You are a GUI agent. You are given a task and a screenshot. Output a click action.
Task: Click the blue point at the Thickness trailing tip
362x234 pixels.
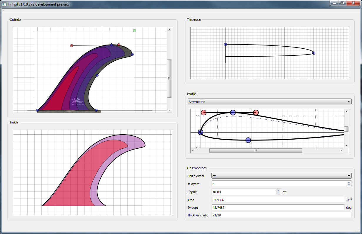[314, 53]
